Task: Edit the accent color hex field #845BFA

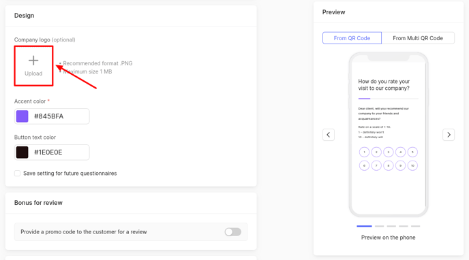Action: coord(52,116)
